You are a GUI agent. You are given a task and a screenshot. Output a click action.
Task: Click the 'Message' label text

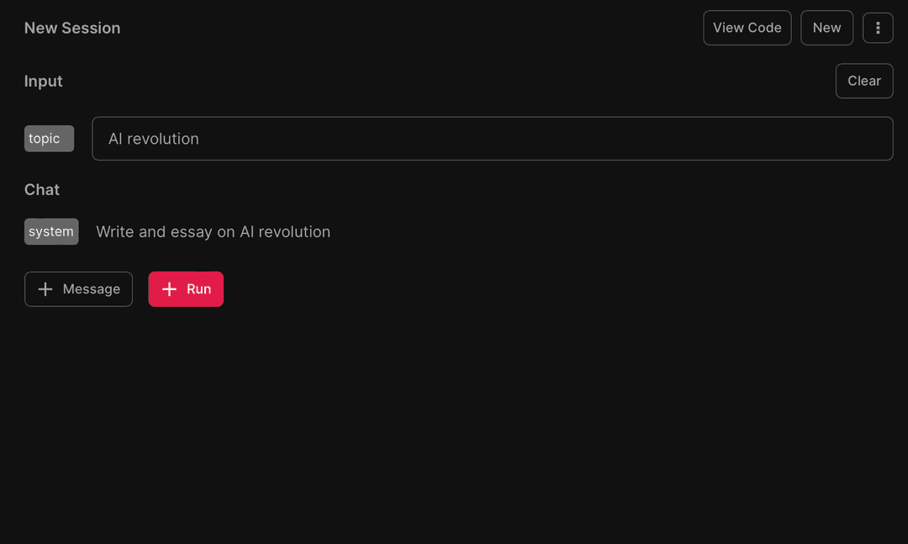click(91, 289)
